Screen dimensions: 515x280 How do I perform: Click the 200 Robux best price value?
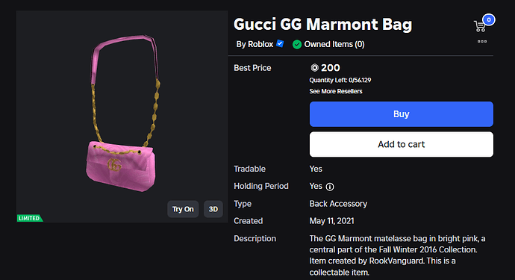pyautogui.click(x=331, y=68)
